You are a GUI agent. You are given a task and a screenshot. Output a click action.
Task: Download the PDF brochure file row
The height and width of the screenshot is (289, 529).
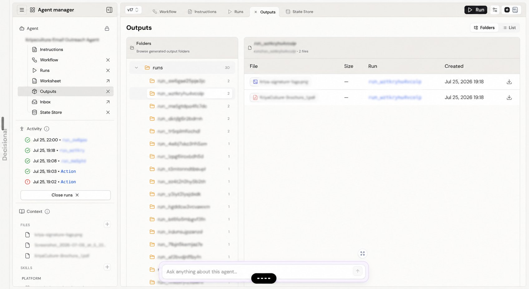click(x=509, y=97)
